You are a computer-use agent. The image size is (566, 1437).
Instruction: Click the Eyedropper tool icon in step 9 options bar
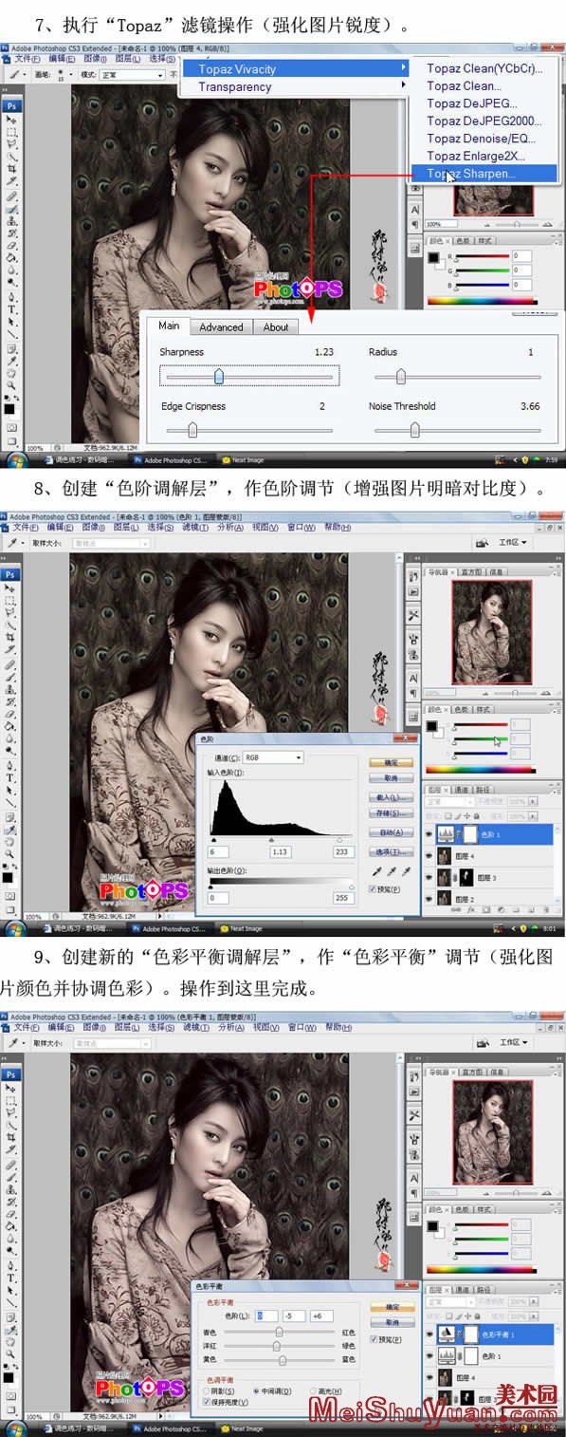12,1042
